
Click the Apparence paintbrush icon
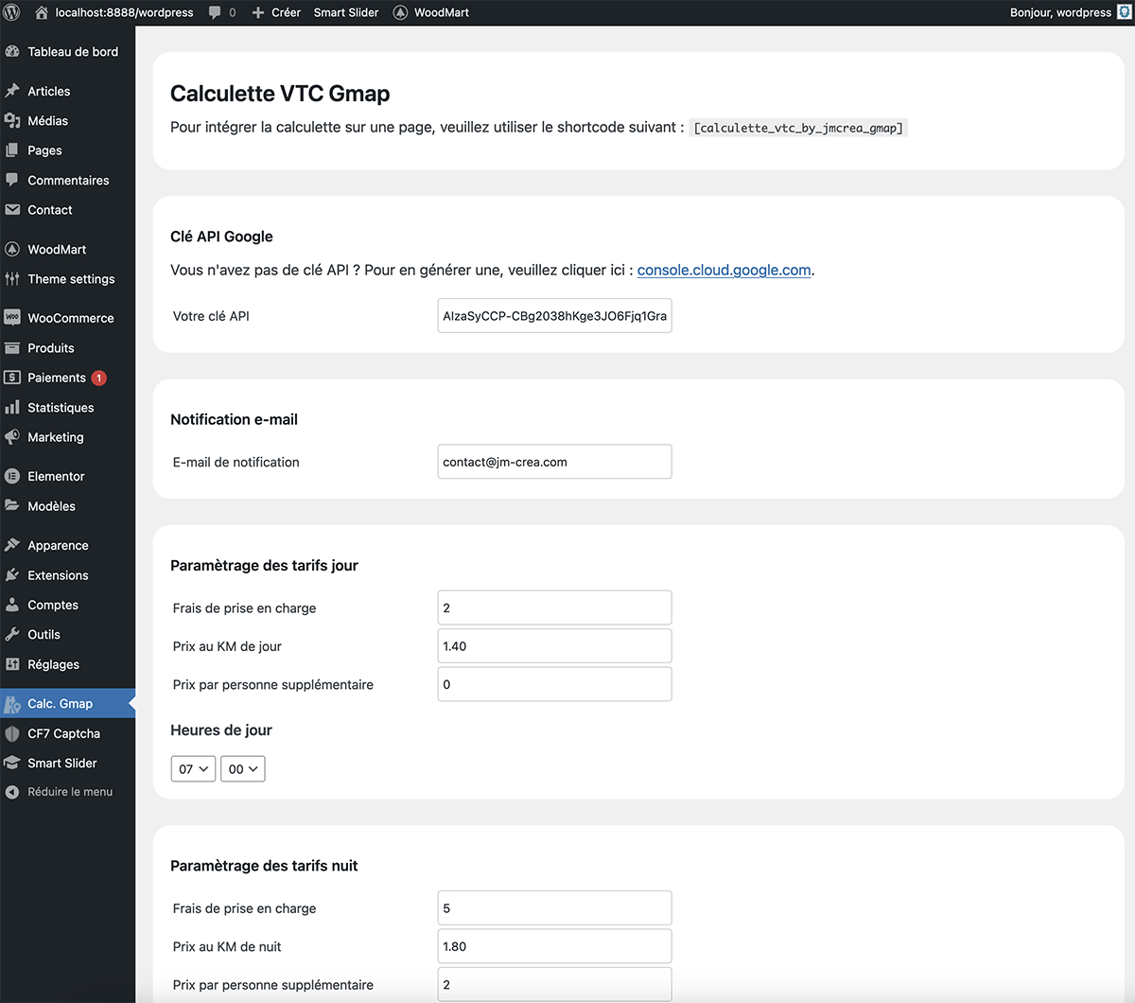click(12, 546)
